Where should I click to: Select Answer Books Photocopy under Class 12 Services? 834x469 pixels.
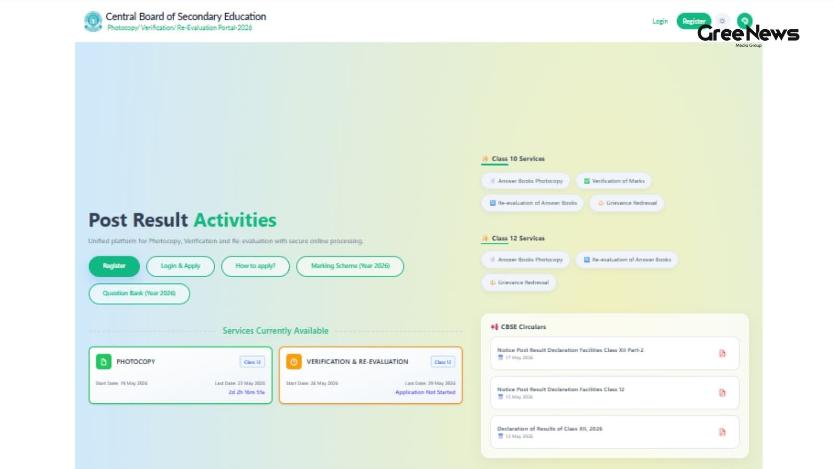[525, 260]
